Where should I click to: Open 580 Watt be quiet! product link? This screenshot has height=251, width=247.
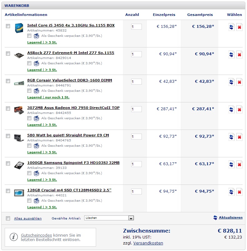click(68, 135)
